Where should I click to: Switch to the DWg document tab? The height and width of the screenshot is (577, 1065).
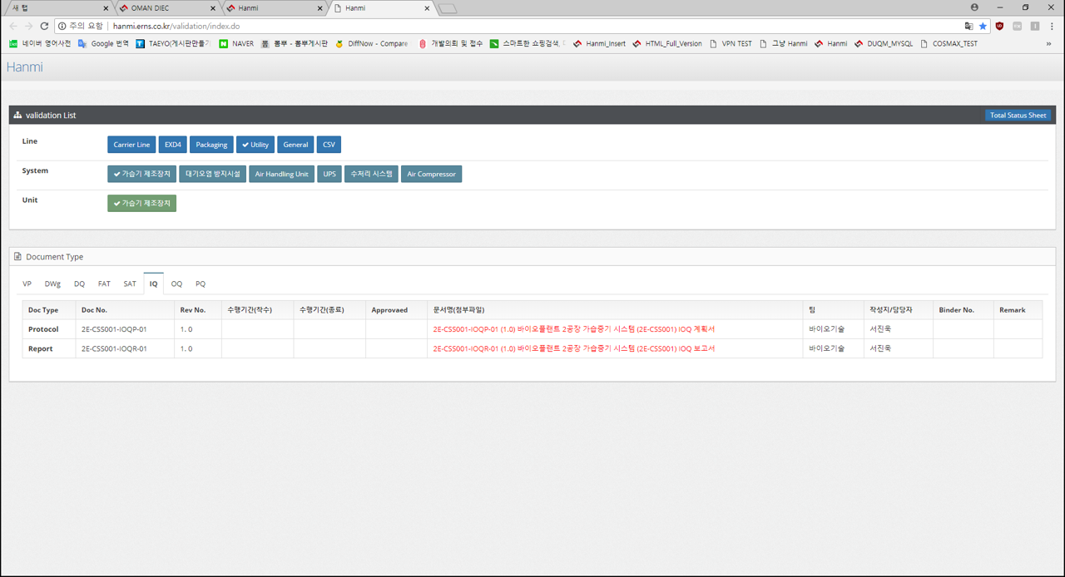pos(52,284)
